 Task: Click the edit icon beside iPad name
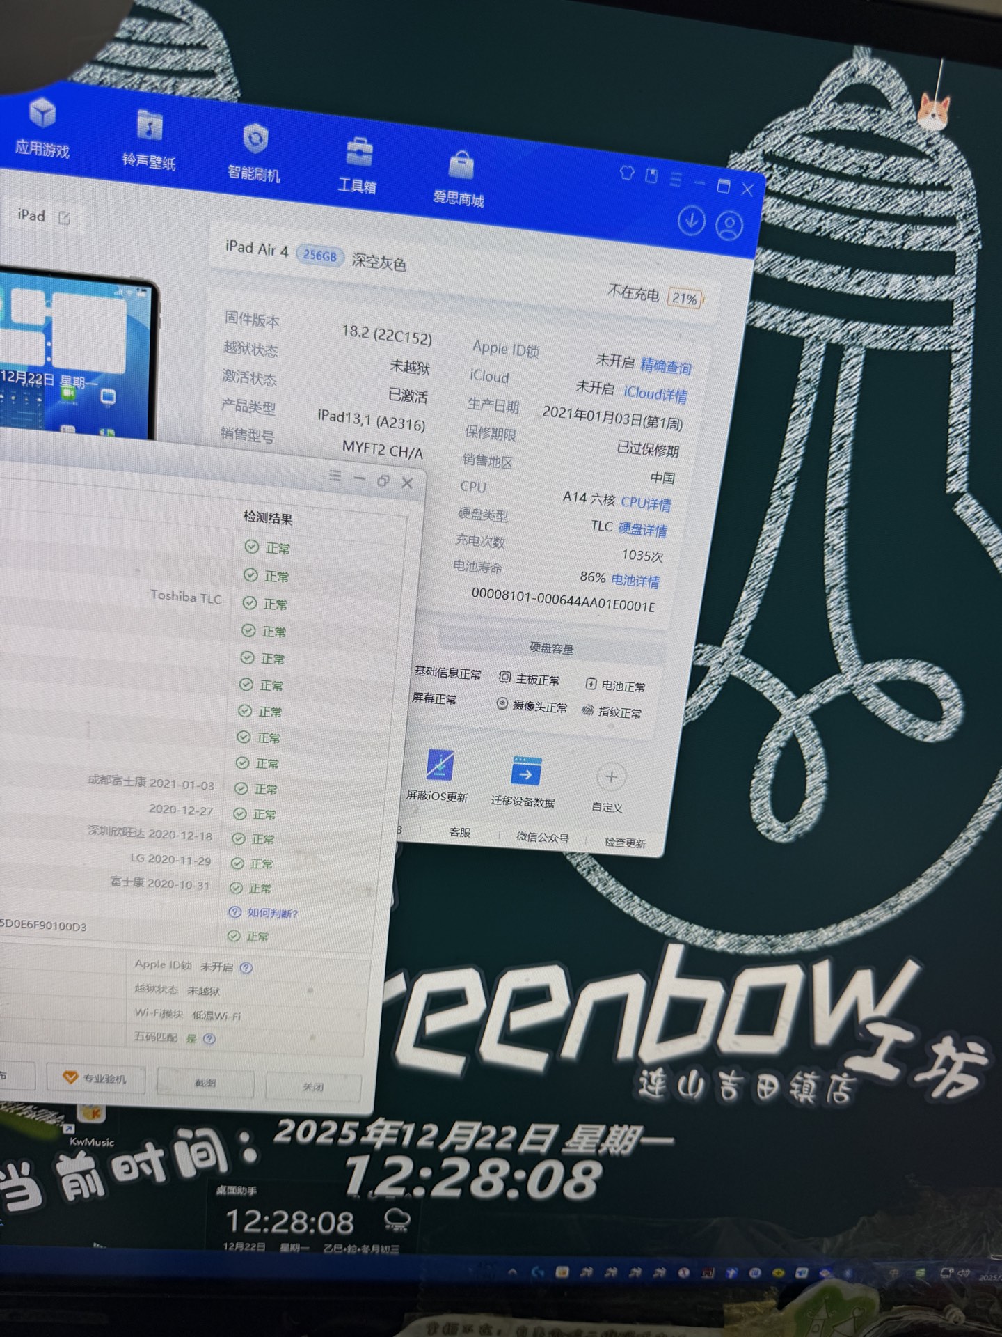65,218
